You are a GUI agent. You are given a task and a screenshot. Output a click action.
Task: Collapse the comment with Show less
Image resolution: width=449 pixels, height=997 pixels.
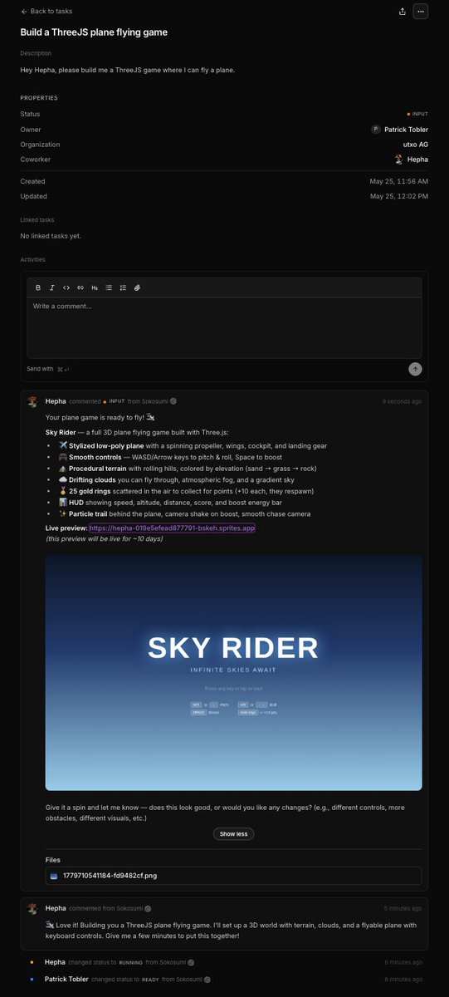[233, 833]
